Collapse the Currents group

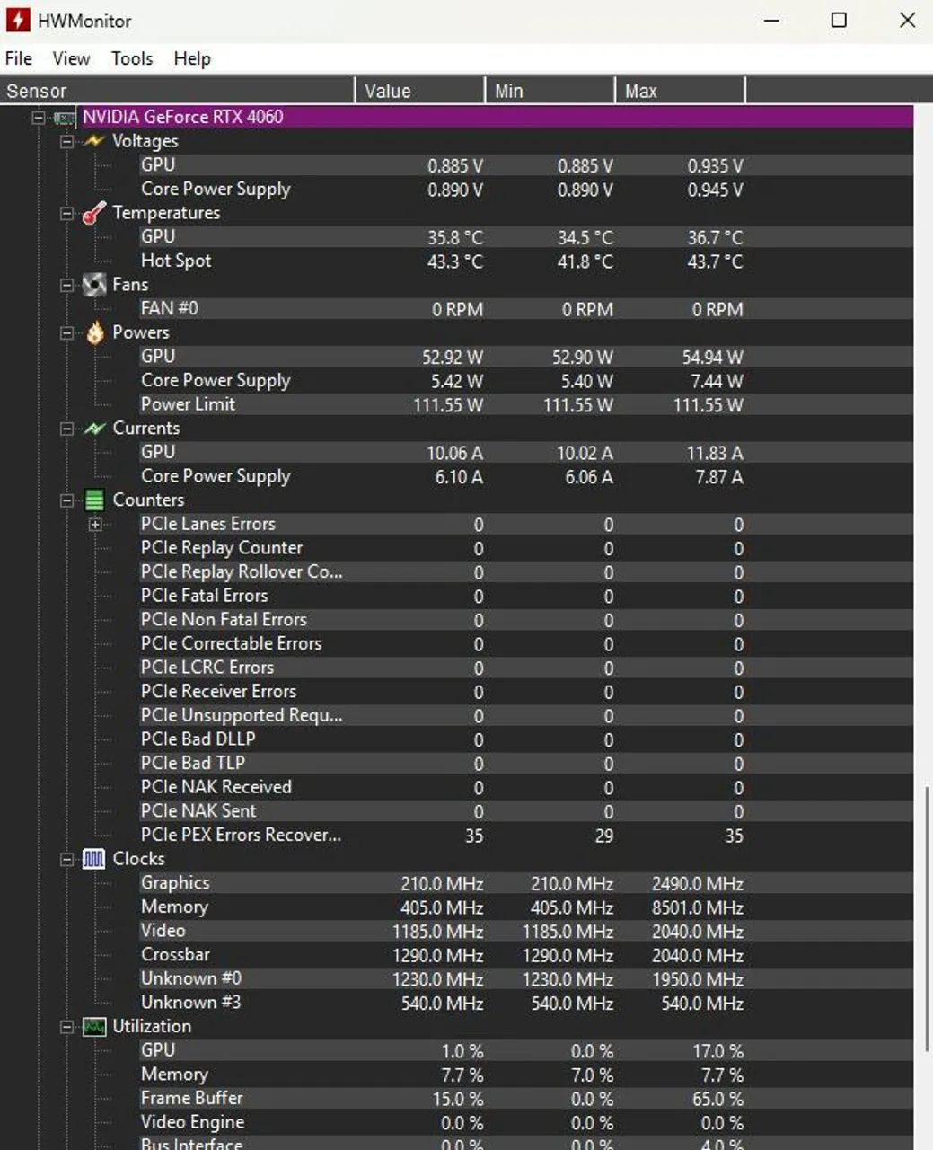(66, 429)
